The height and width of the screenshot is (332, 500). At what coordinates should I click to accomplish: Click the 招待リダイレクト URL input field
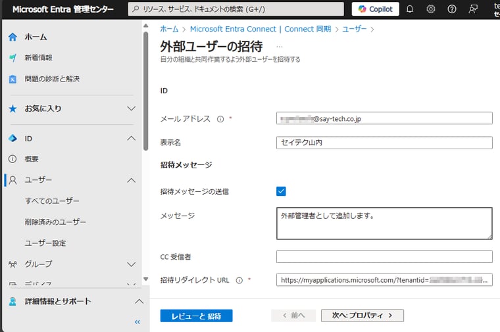384,280
